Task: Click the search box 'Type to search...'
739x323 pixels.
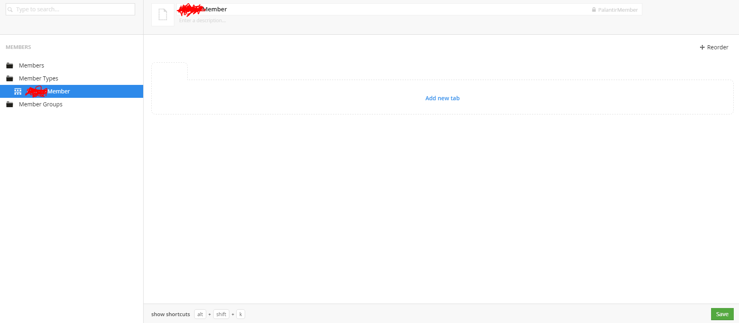Action: (70, 9)
